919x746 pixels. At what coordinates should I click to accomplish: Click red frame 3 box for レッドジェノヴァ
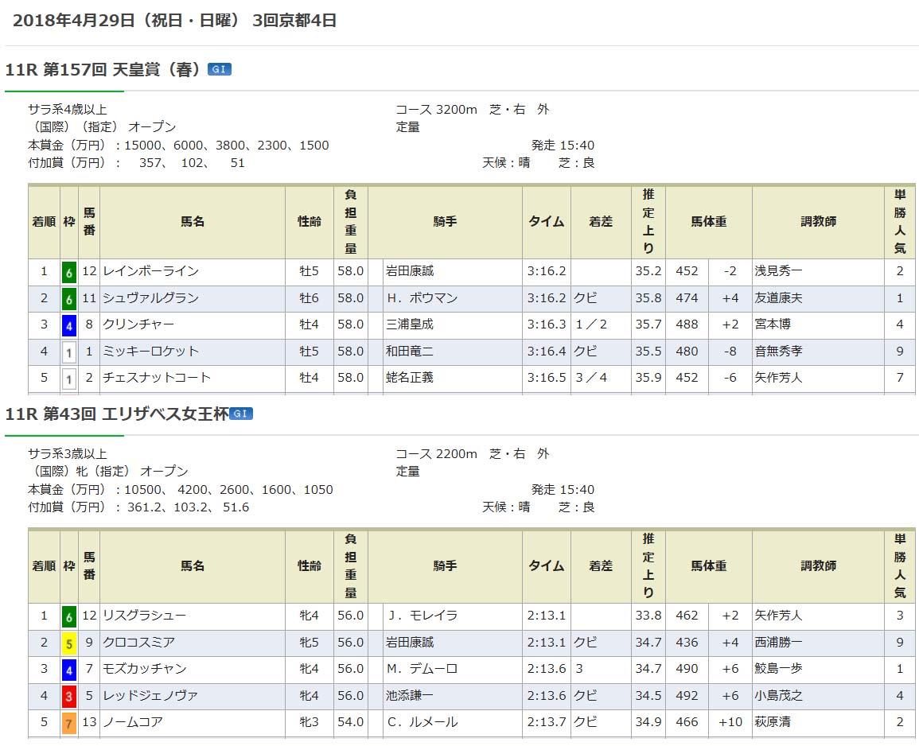pos(69,696)
